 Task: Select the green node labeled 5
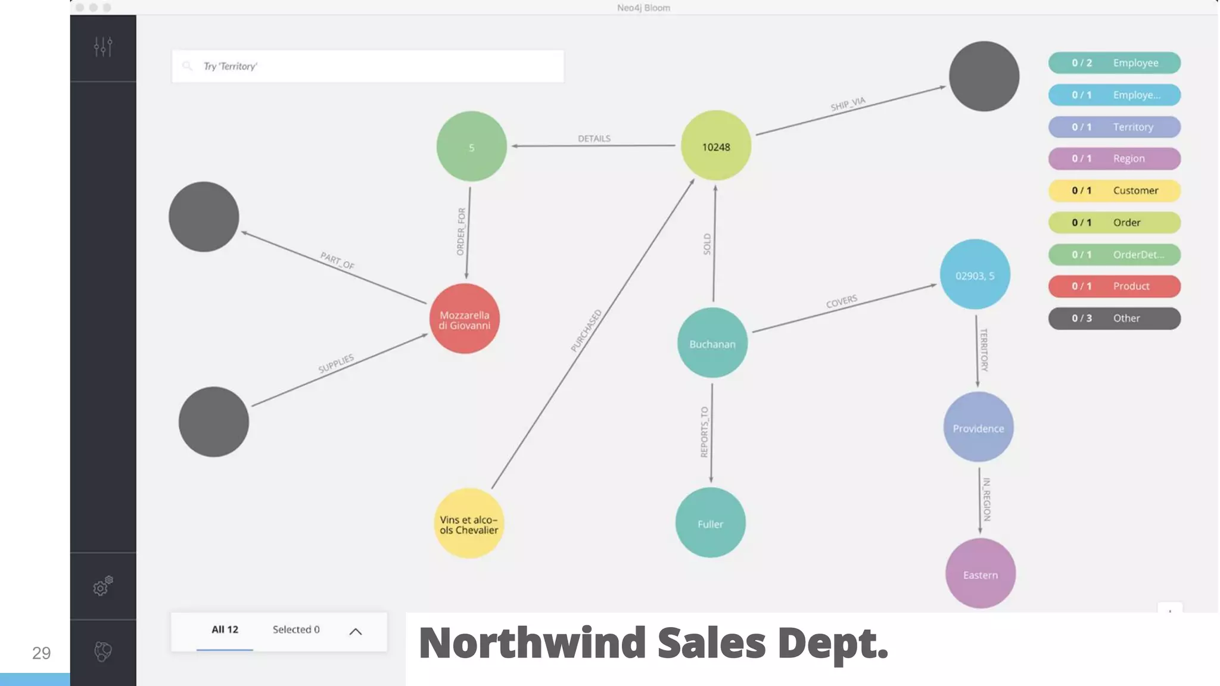[x=471, y=146]
